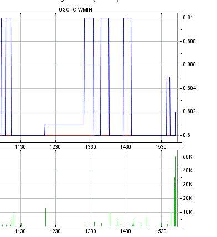Click the 1430 time label under price chart
This screenshot has height=237, width=217.
[x=126, y=147]
